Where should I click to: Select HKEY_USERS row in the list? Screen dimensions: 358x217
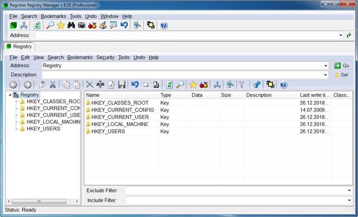[218, 132]
